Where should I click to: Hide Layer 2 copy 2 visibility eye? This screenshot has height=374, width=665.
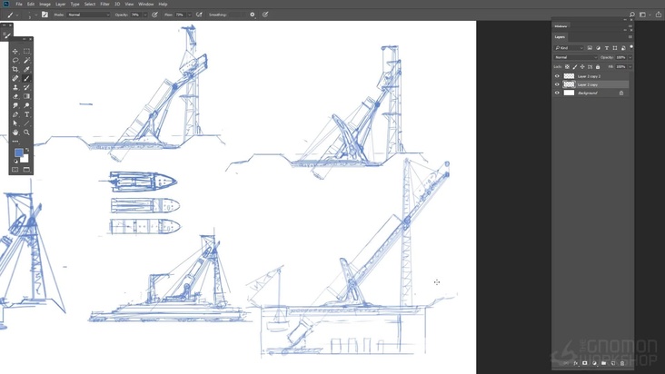click(557, 76)
